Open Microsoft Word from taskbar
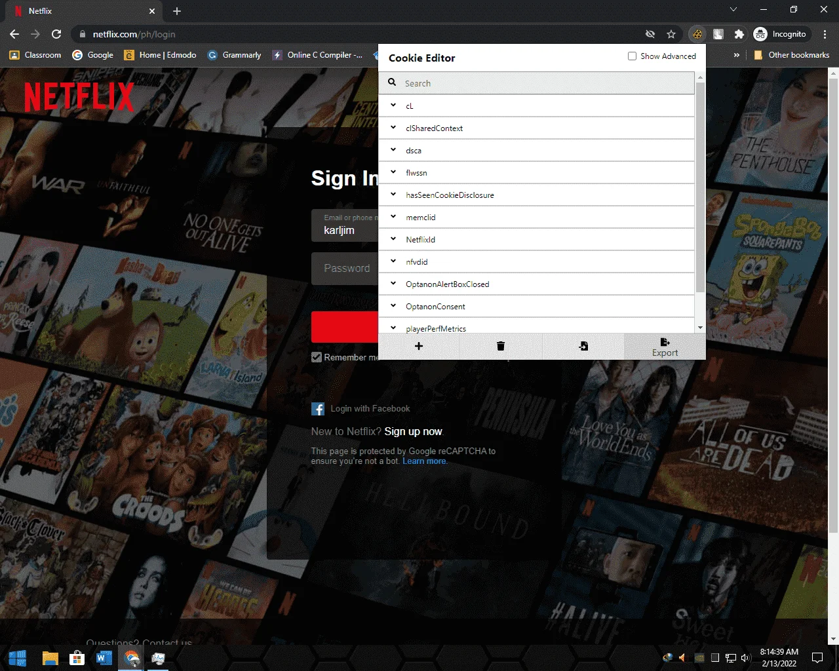 [104, 658]
